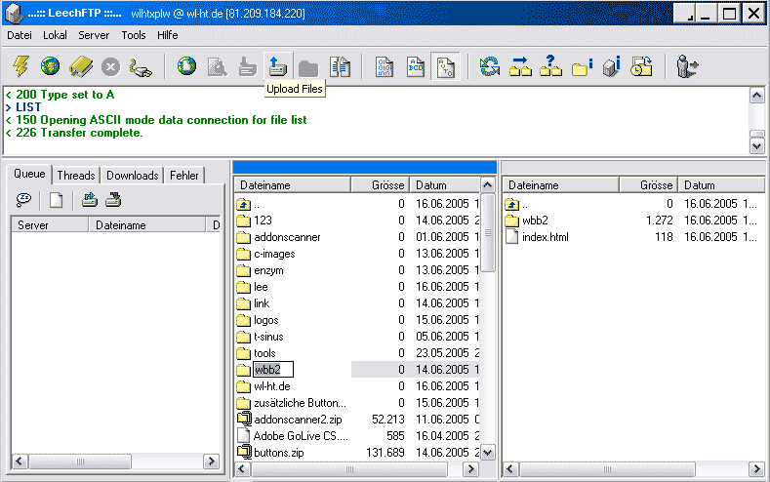
Task: Open the Lokal menu
Action: 55,35
